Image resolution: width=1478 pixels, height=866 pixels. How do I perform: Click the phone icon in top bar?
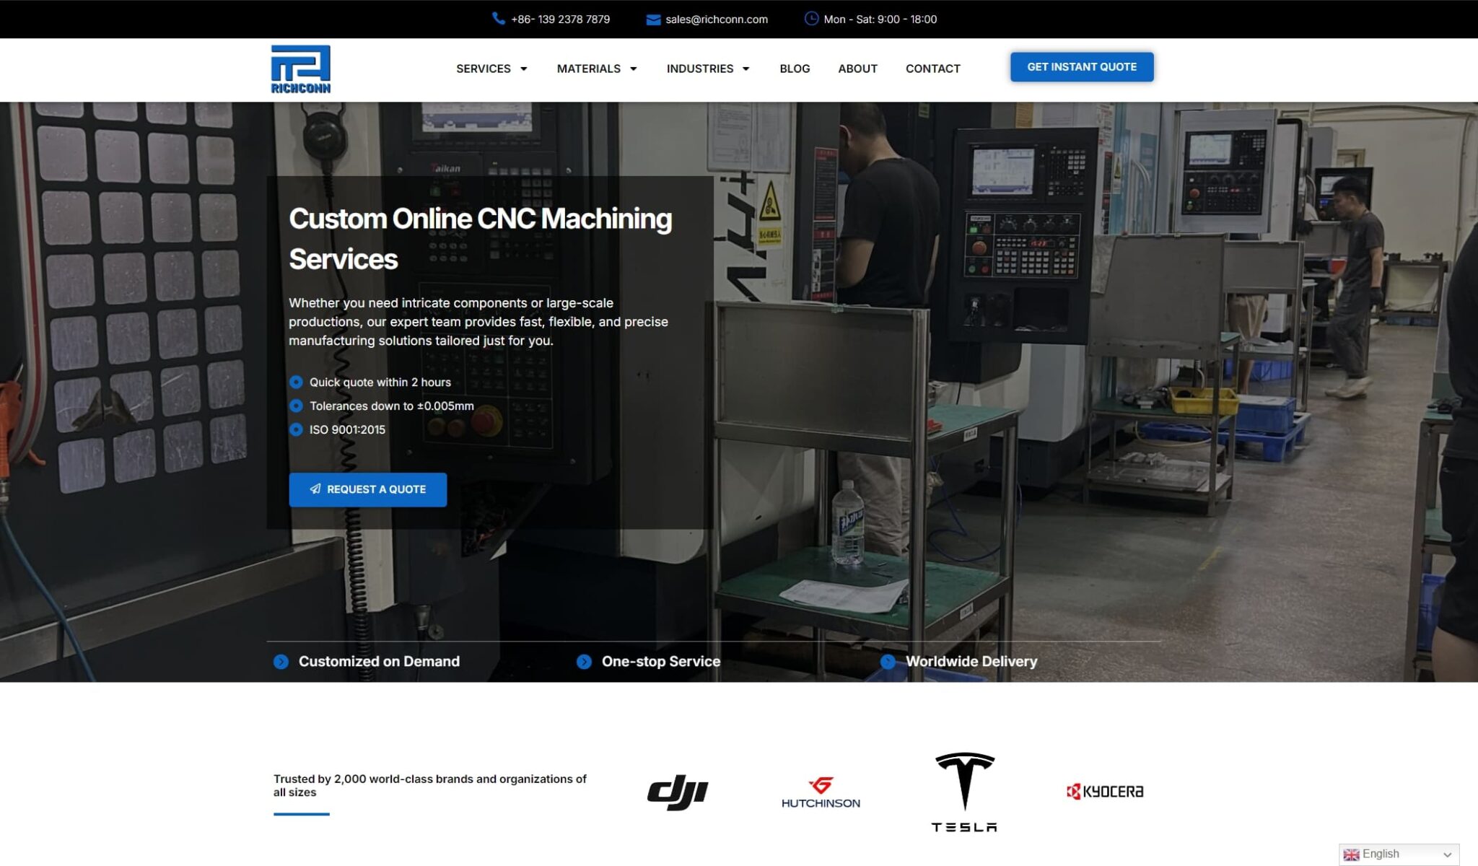(x=498, y=19)
